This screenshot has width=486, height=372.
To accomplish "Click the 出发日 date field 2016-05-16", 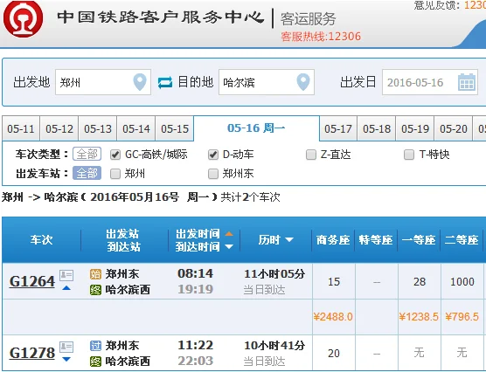I will coord(430,82).
